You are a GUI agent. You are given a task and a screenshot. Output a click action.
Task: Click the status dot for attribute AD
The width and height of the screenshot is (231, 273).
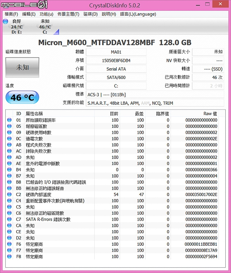tap(9, 157)
